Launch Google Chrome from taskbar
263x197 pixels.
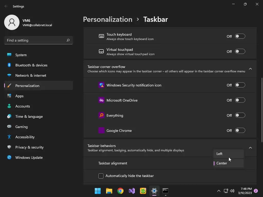click(120, 191)
